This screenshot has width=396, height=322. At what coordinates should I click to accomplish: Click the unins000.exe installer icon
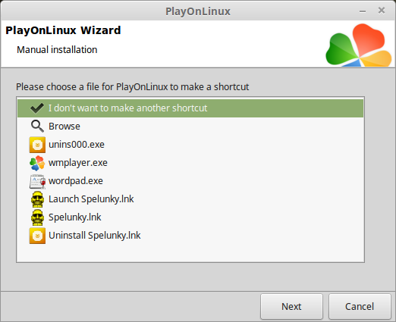pos(37,145)
